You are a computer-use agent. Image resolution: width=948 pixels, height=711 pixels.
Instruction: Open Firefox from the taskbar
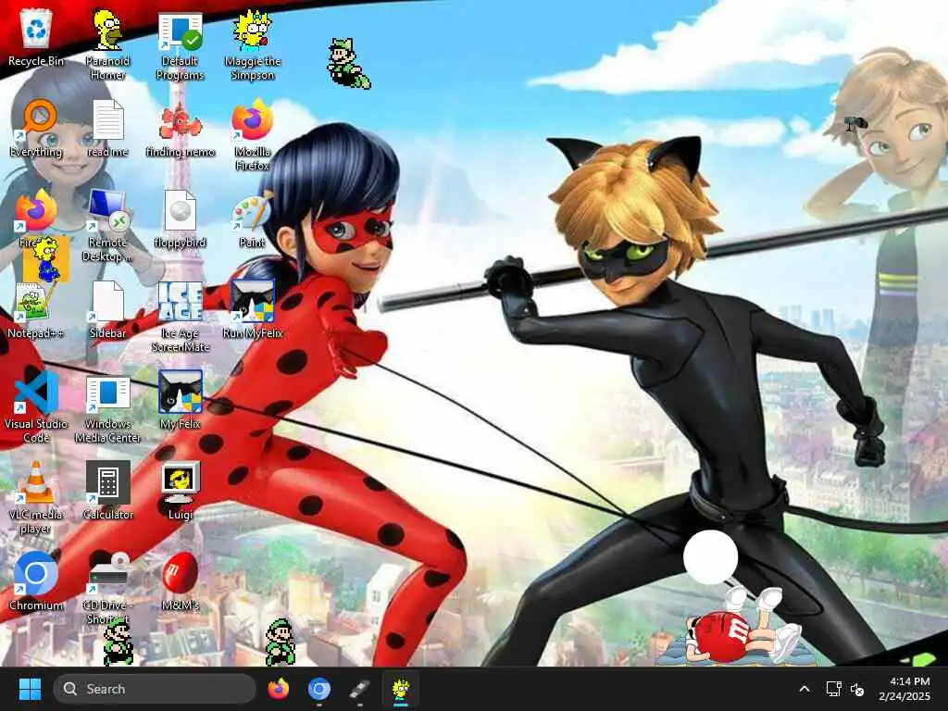point(278,689)
